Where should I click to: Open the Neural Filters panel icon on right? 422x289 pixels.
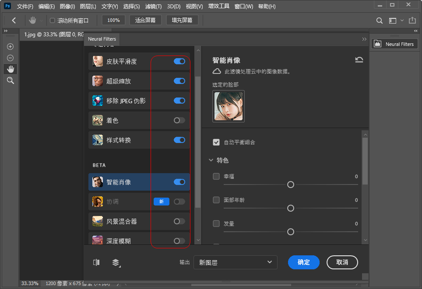click(377, 44)
